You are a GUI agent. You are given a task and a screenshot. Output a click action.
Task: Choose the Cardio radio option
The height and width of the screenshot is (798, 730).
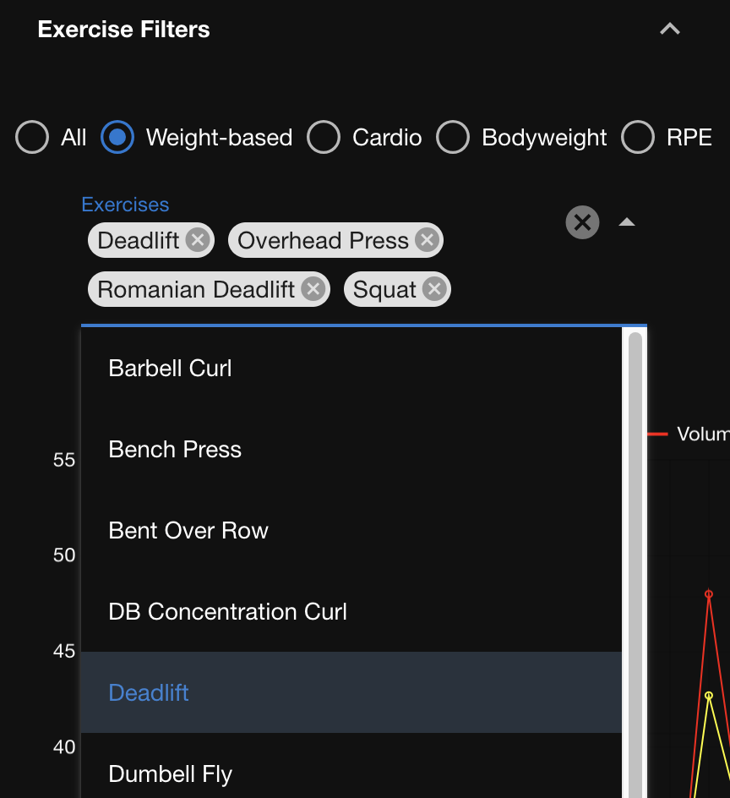[324, 138]
